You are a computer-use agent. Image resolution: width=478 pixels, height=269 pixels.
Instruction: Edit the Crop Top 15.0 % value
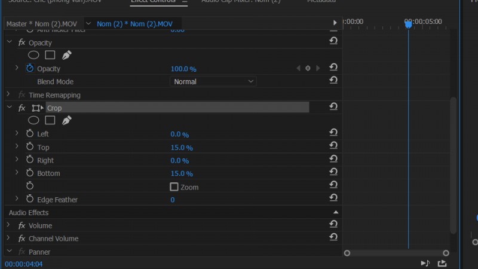(182, 148)
